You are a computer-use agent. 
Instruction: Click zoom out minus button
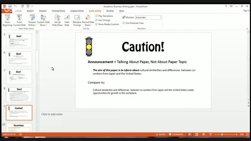pyautogui.click(x=216, y=134)
